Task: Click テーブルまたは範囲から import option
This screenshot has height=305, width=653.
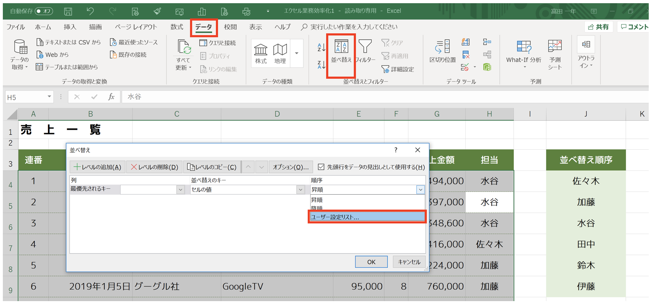Action: point(67,67)
